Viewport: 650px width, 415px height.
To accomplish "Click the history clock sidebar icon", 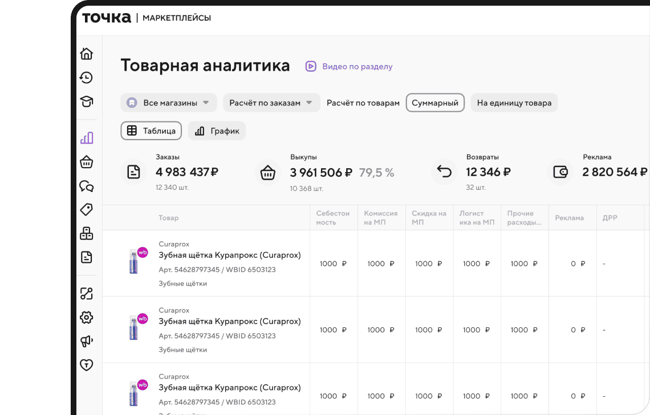I will (86, 78).
